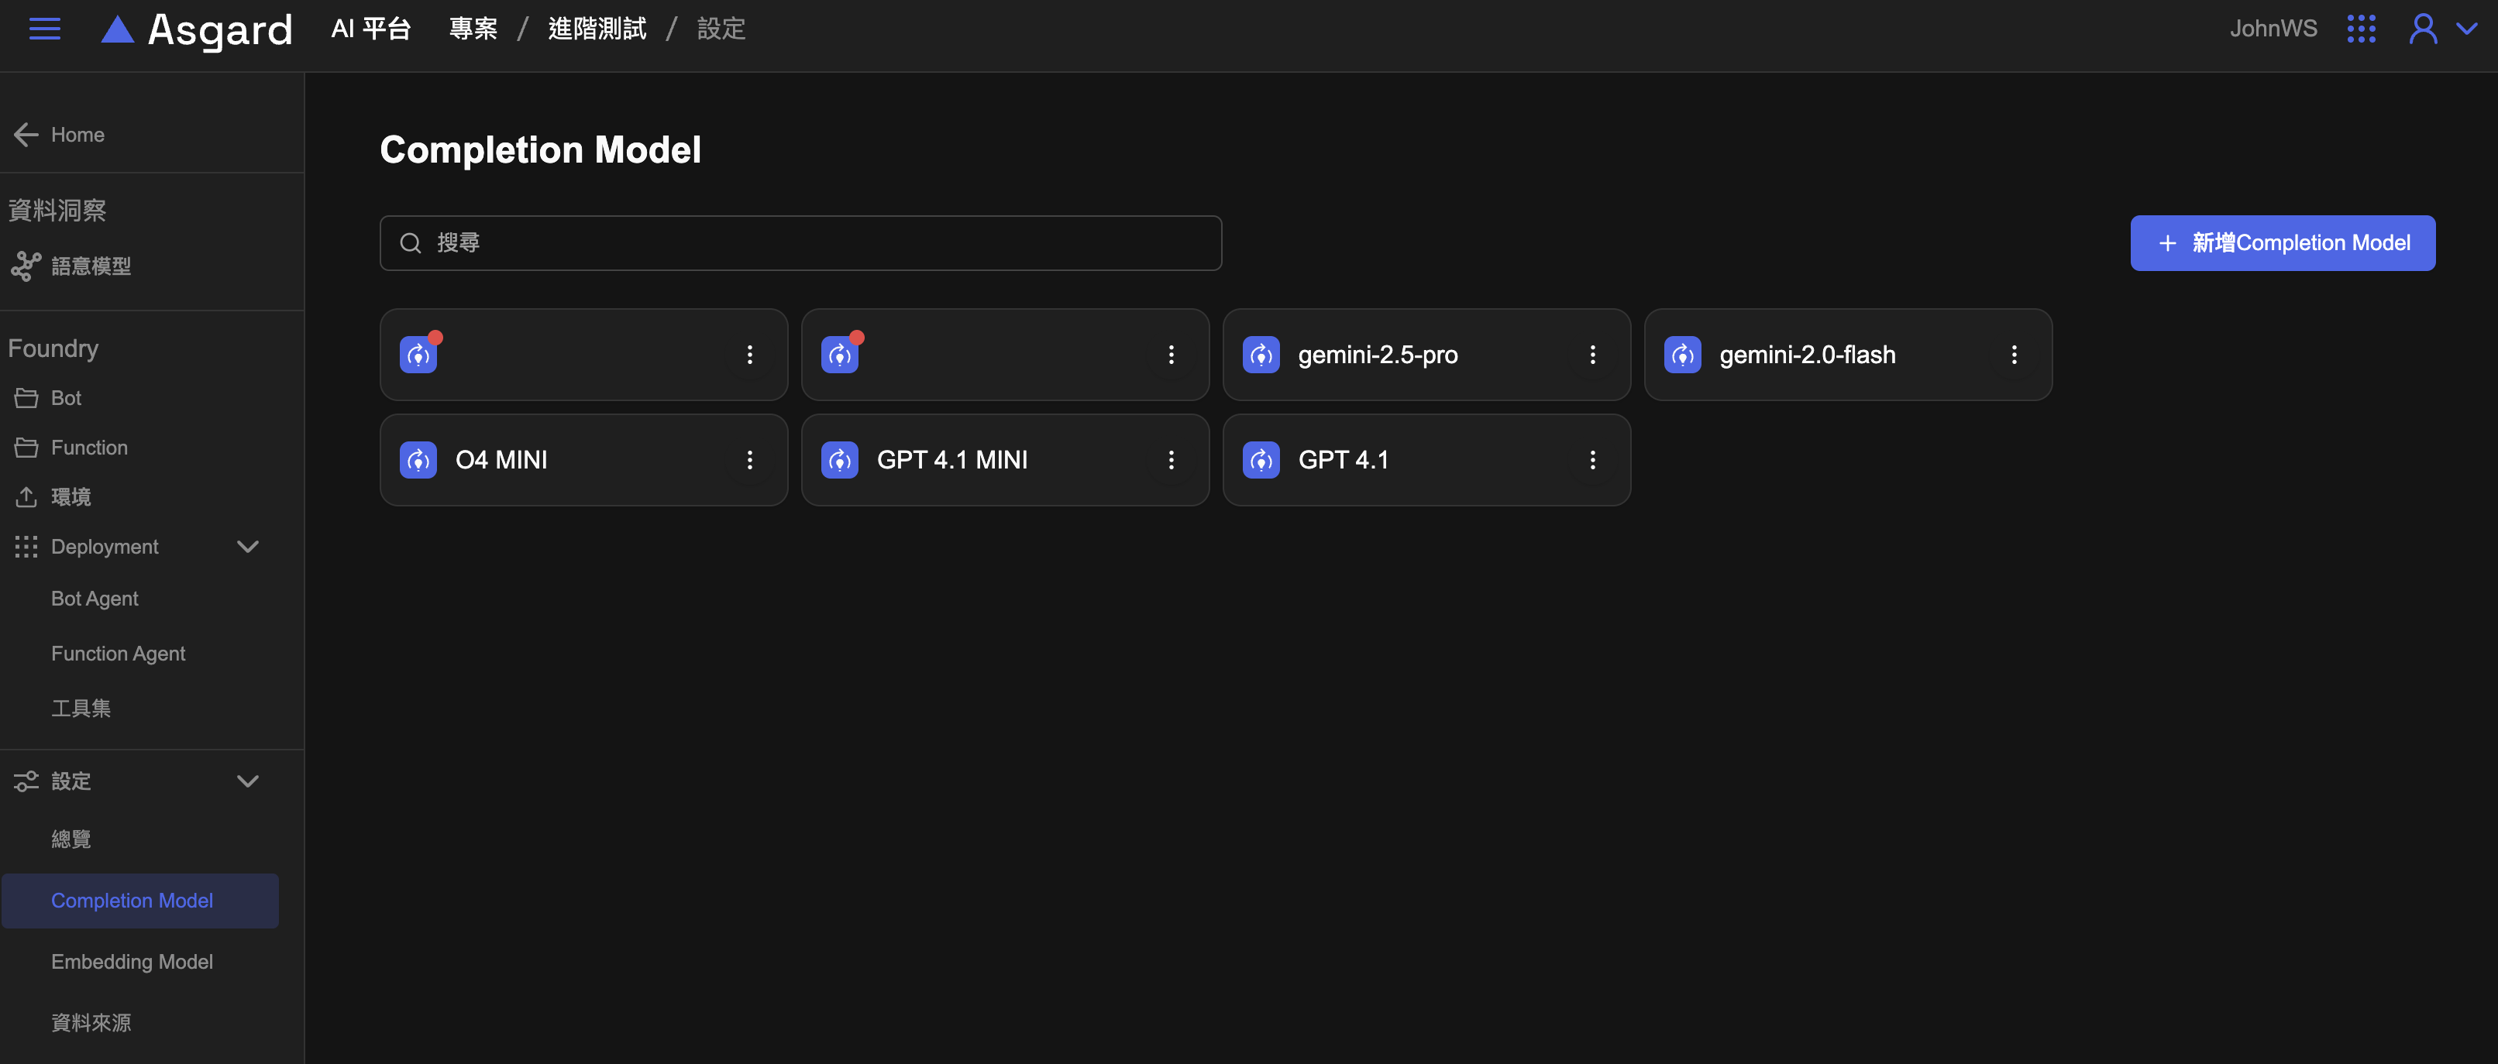
Task: Expand the user account dropdown arrow
Action: (2467, 29)
